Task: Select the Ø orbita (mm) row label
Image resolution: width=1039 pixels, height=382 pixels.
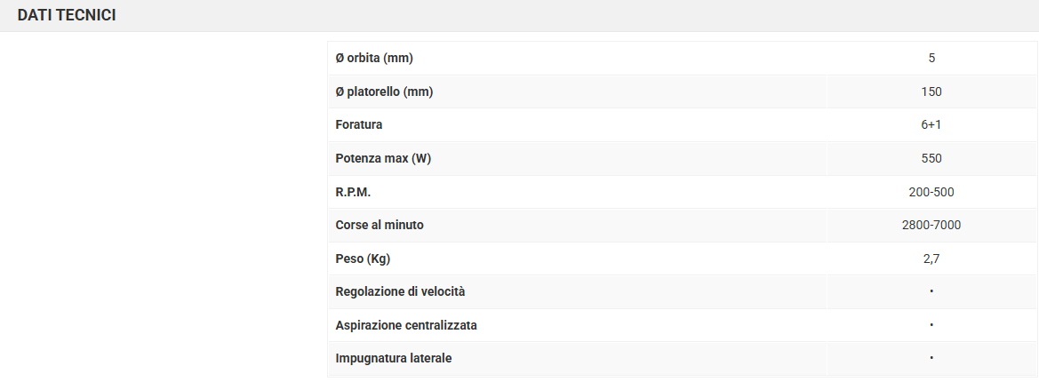Action: (x=374, y=59)
